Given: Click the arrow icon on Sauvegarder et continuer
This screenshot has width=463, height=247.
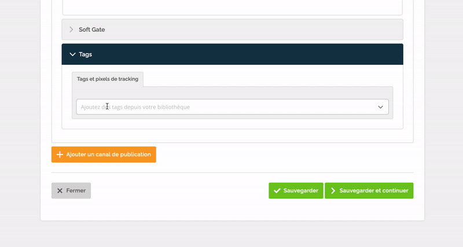Looking at the screenshot, I should click(333, 191).
